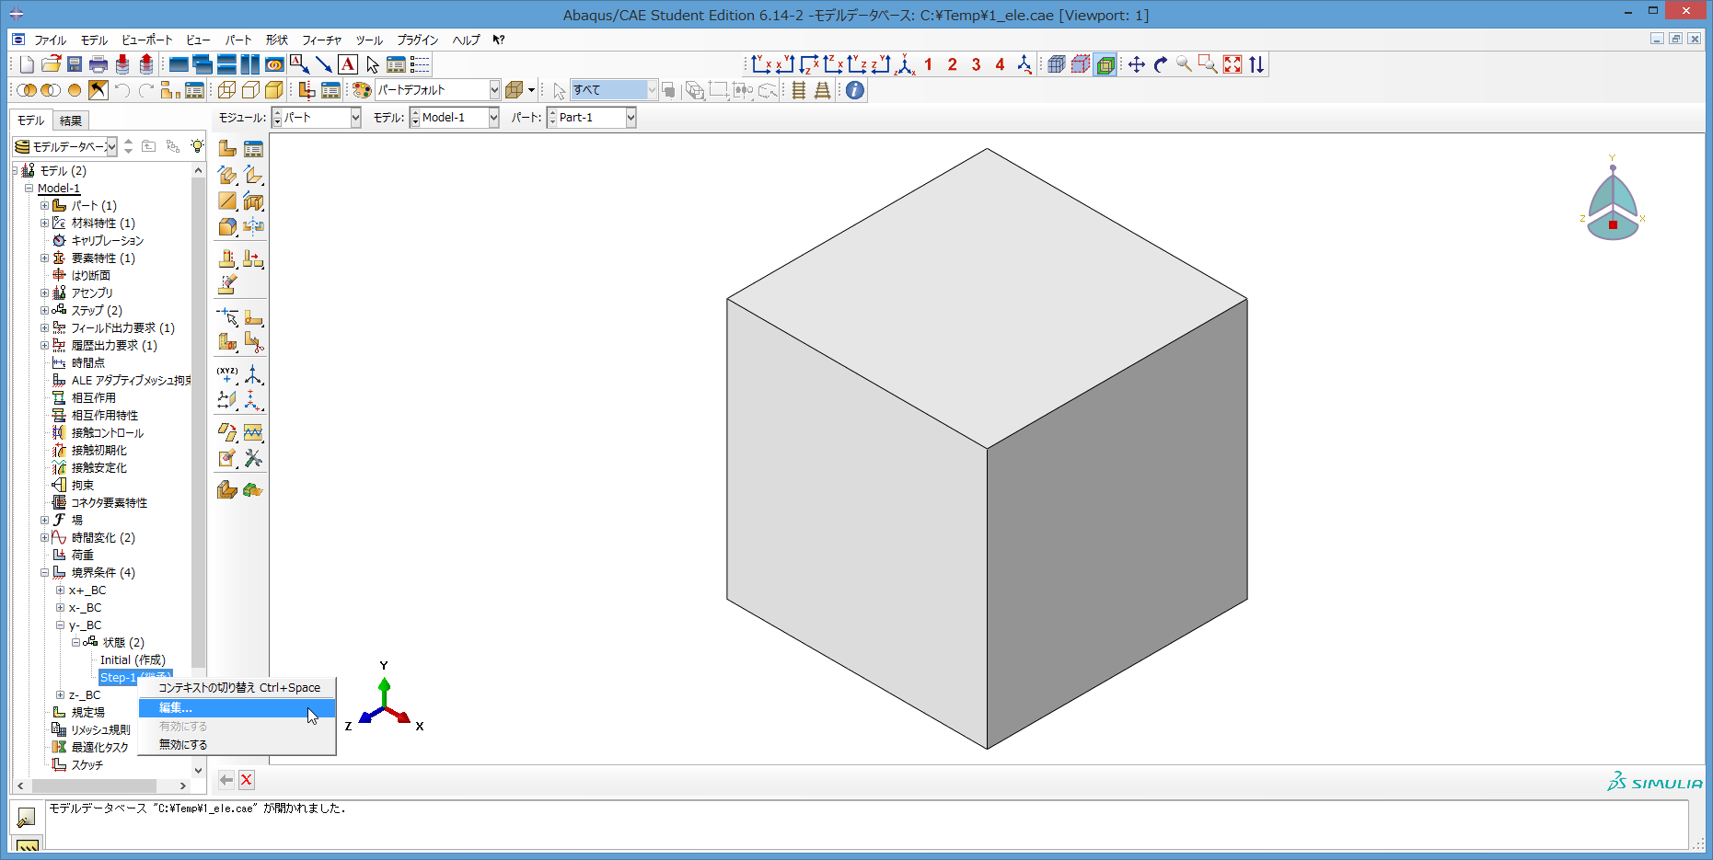Click the Create Text annotation icon

pos(347,64)
